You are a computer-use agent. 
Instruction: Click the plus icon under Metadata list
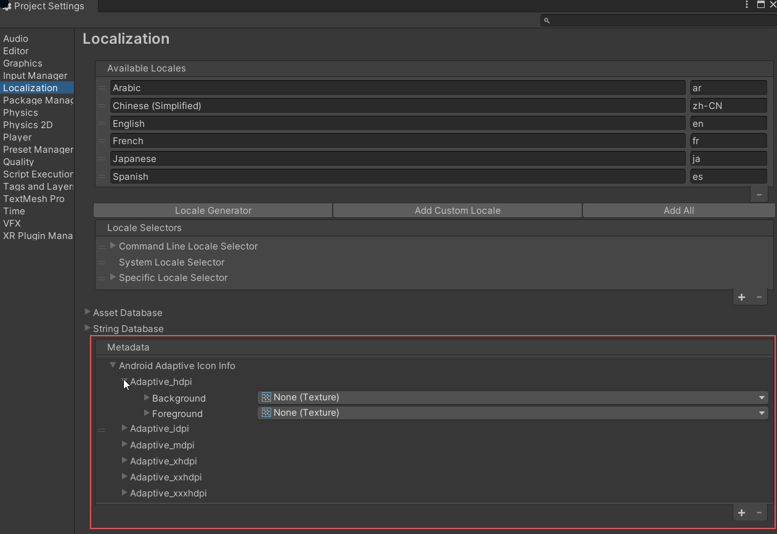[741, 512]
